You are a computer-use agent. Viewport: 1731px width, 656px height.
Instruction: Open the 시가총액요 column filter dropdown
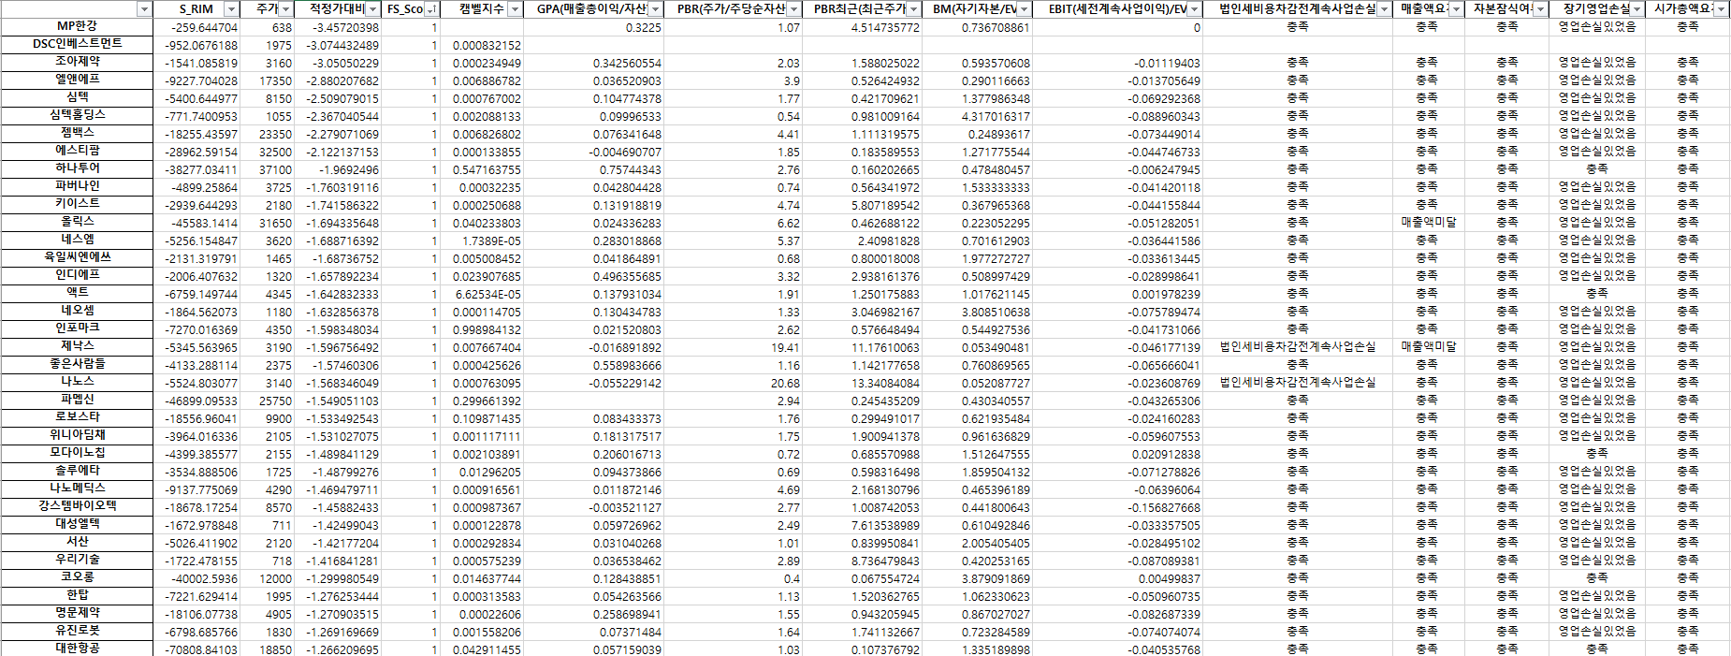click(x=1721, y=9)
